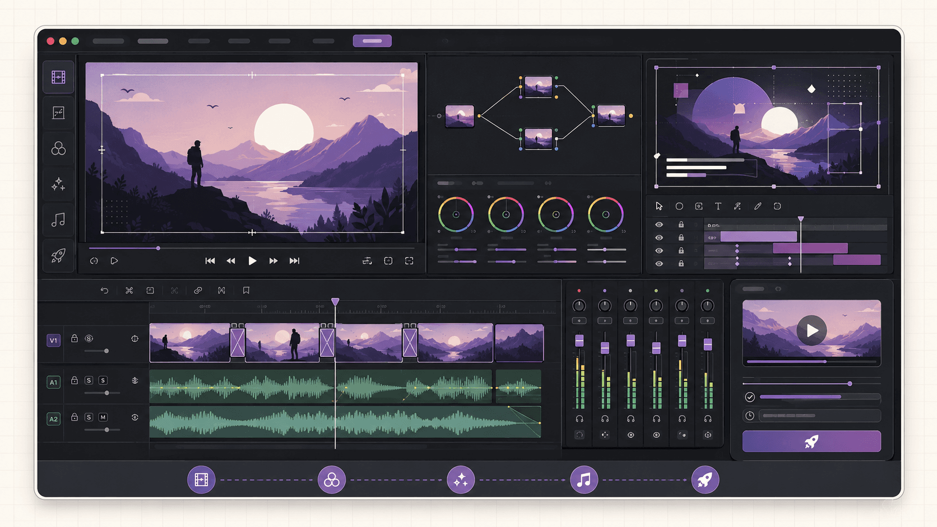Click the purple rocket export button
This screenshot has height=527, width=937.
pyautogui.click(x=811, y=441)
